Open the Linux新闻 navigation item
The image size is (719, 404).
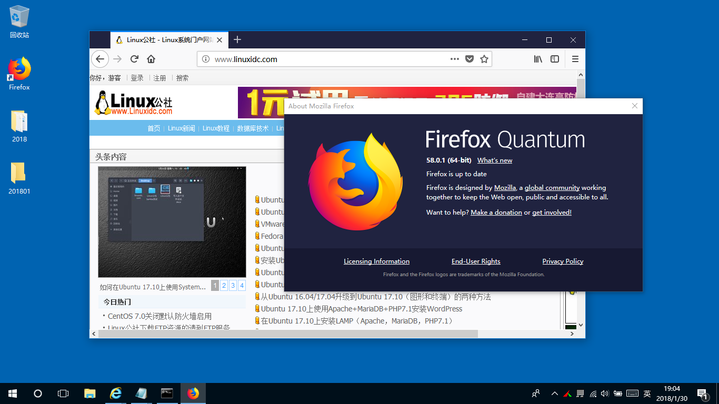182,128
